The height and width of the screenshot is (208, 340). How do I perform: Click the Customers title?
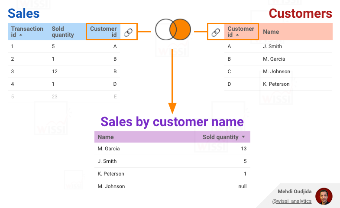click(x=300, y=13)
